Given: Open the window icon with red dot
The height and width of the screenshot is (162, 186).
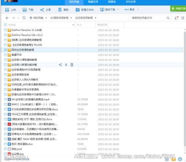Looking at the screenshot, I should tap(176, 18).
